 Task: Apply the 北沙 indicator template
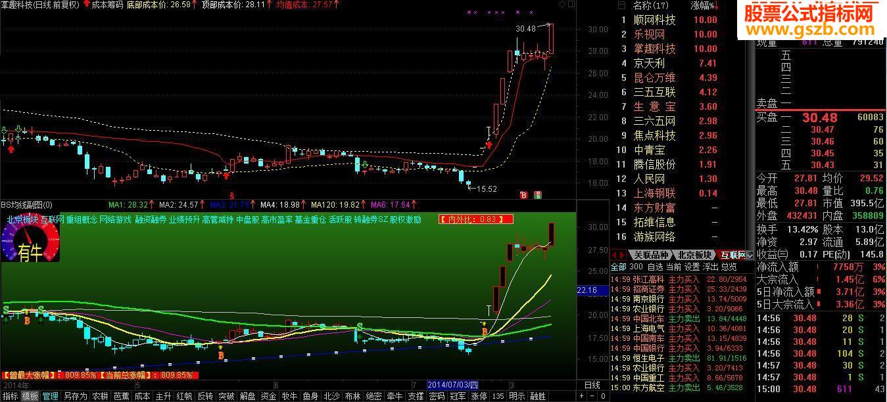[331, 397]
